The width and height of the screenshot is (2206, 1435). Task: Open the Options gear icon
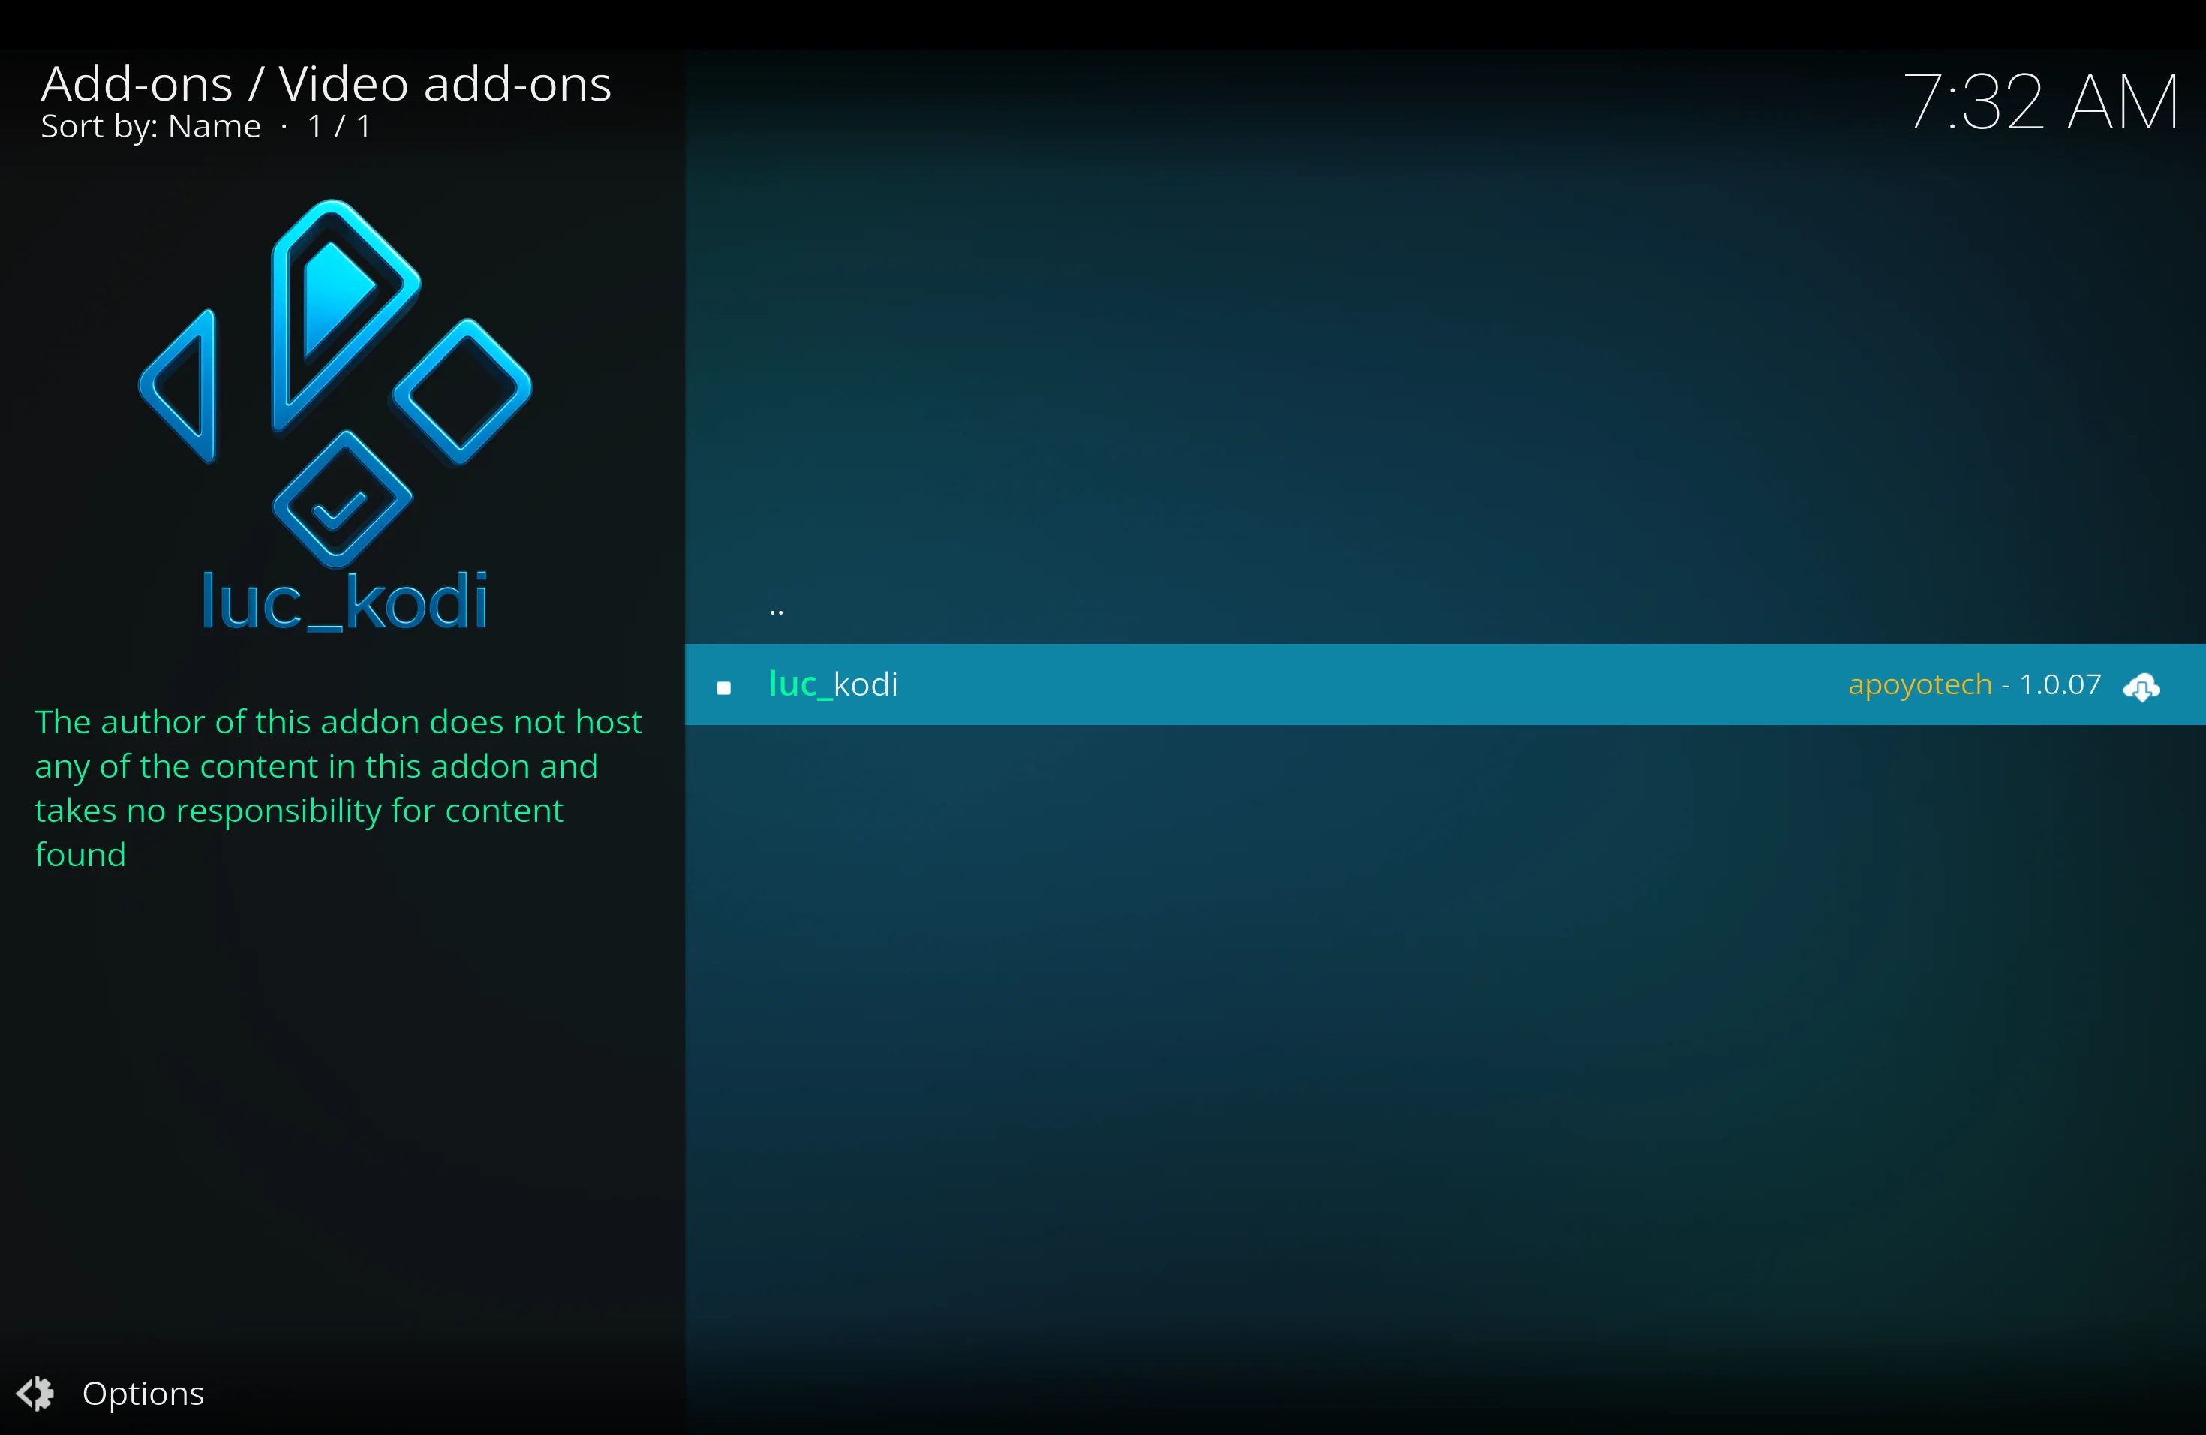[x=35, y=1393]
